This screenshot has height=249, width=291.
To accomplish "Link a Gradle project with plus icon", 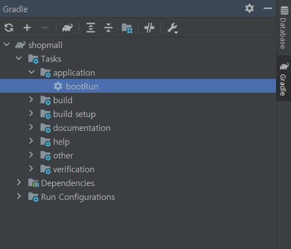I will click(27, 28).
